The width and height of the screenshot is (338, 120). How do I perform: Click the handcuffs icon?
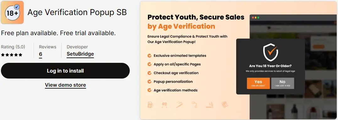194,105
